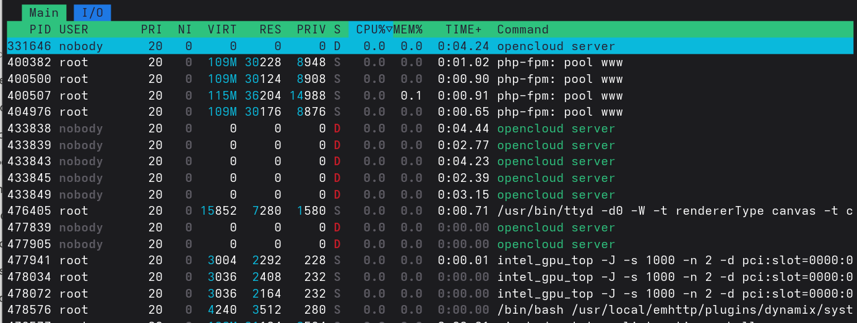Viewport: 857px width, 323px height.
Task: Switch to the I/O tab
Action: coord(93,12)
